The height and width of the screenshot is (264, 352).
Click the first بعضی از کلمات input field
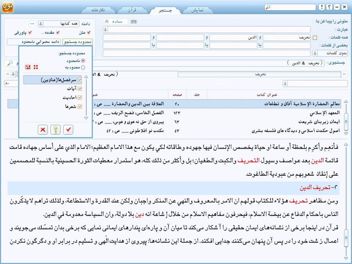coord(286,45)
